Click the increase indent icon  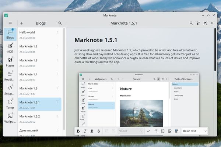pyautogui.click(x=113, y=131)
